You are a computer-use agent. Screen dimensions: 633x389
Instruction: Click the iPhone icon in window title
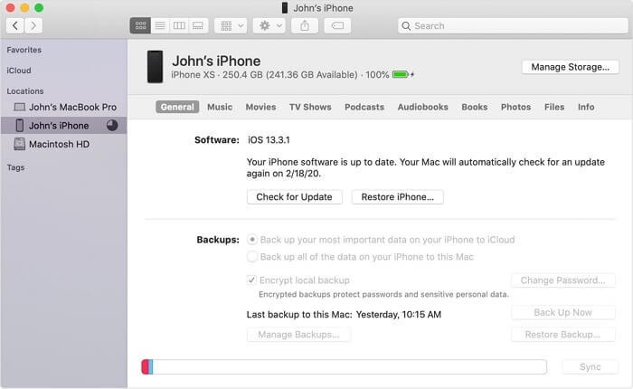click(x=285, y=8)
